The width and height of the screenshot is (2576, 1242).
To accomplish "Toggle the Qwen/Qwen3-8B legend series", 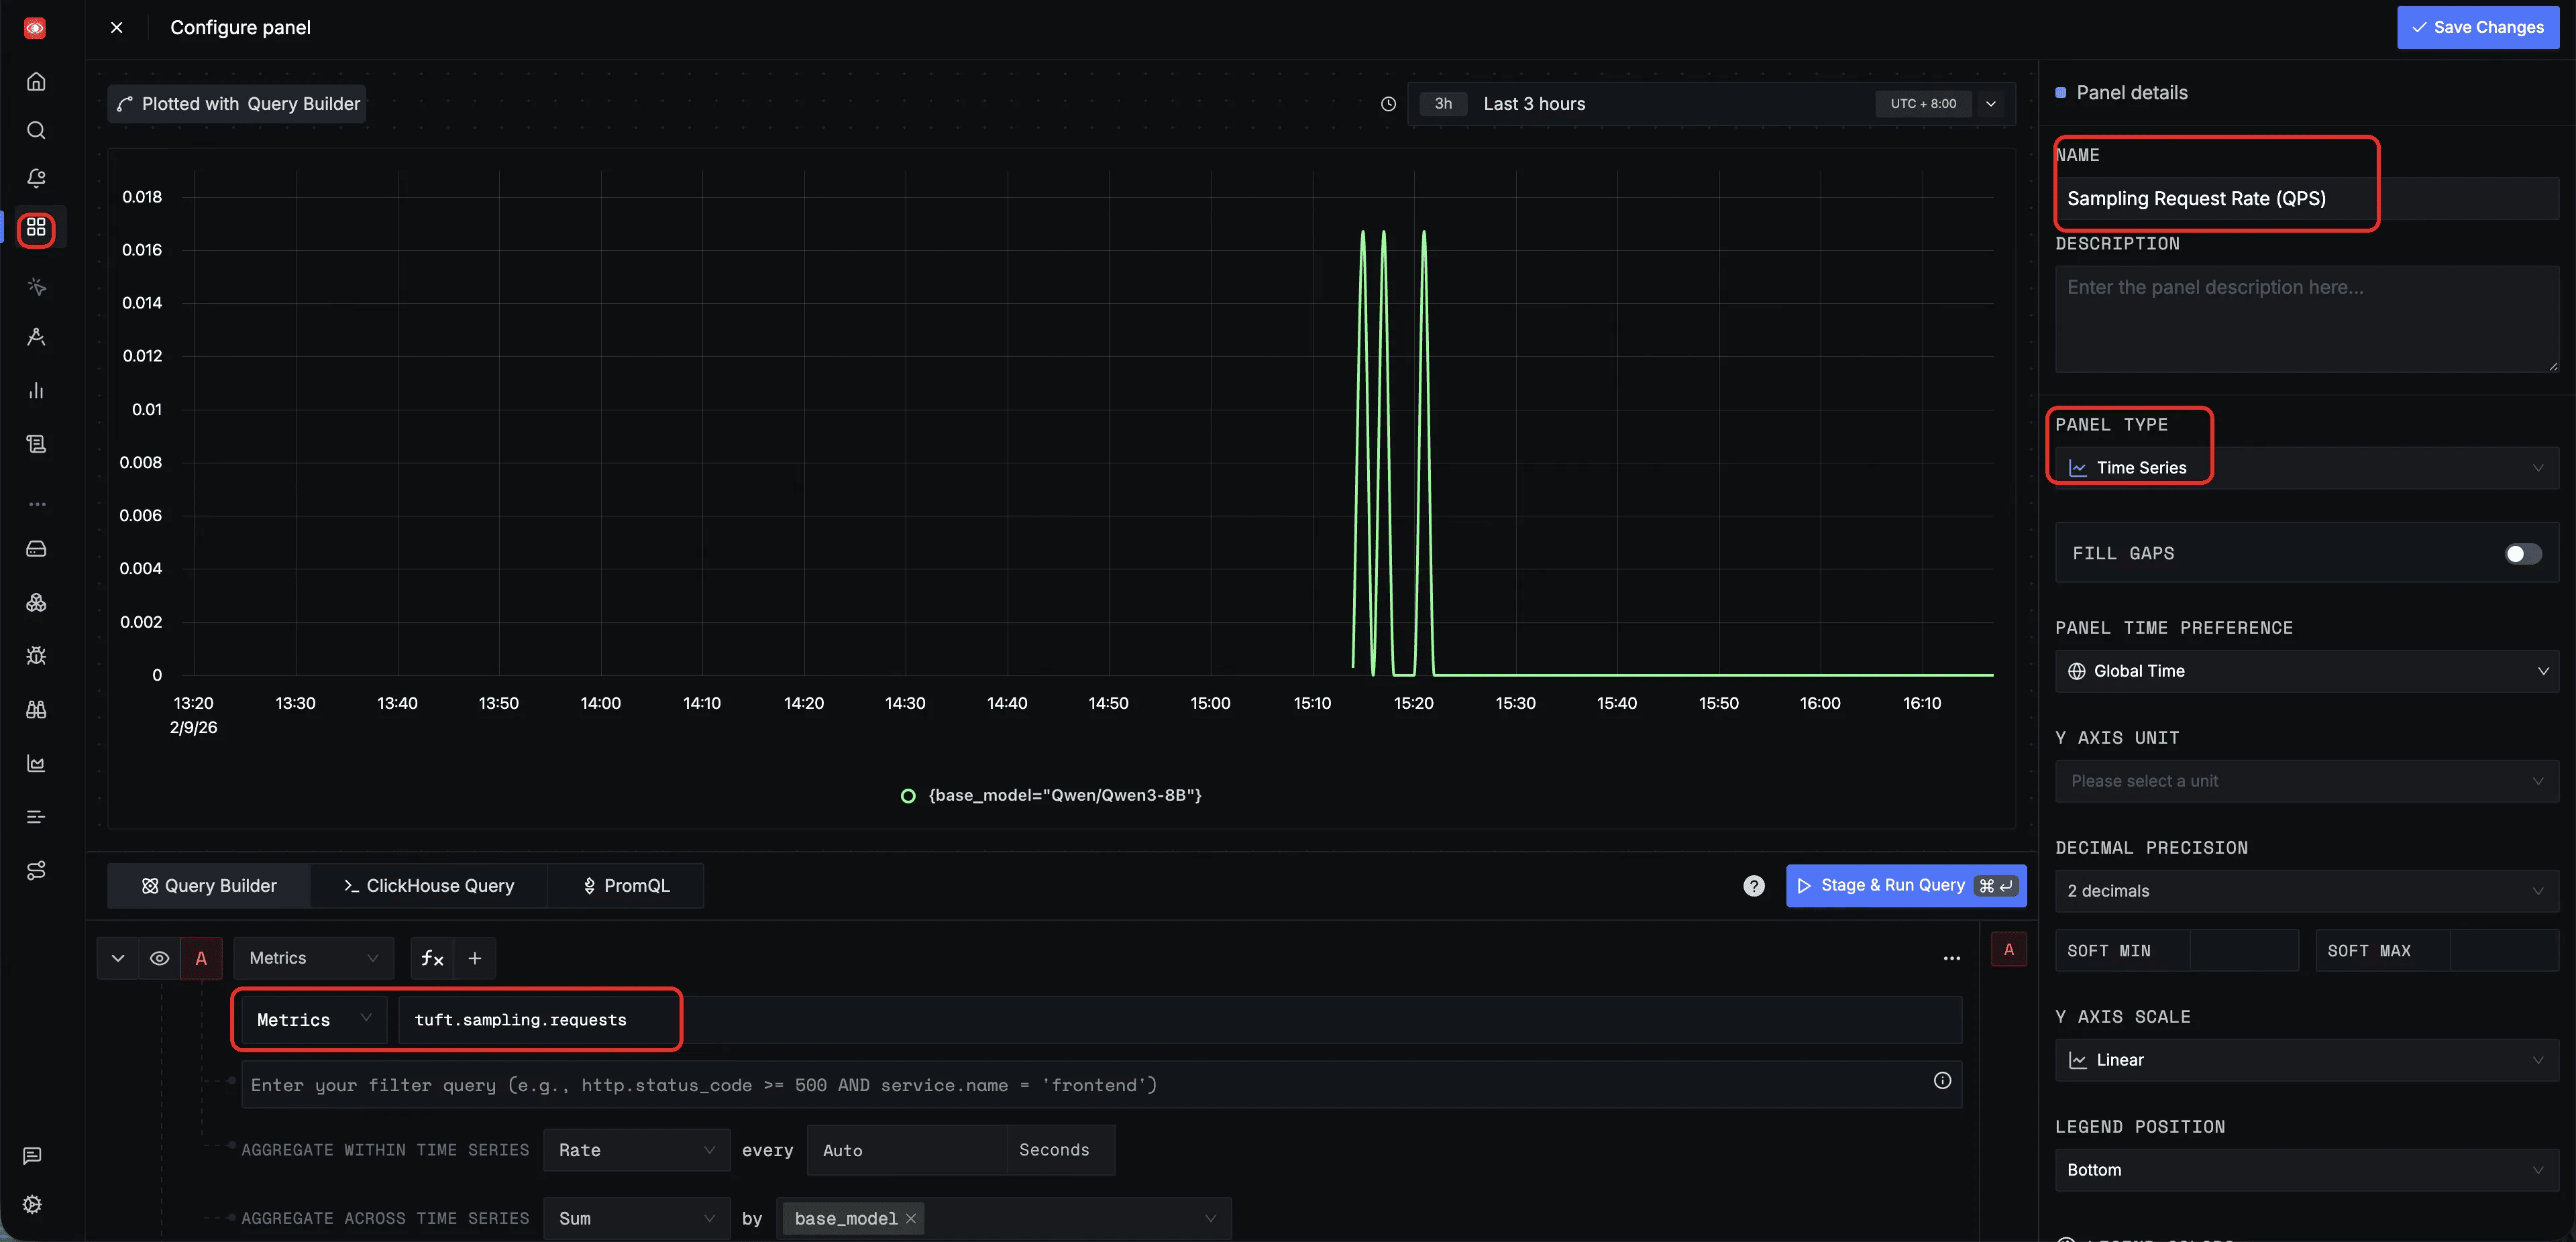I will tap(1063, 796).
